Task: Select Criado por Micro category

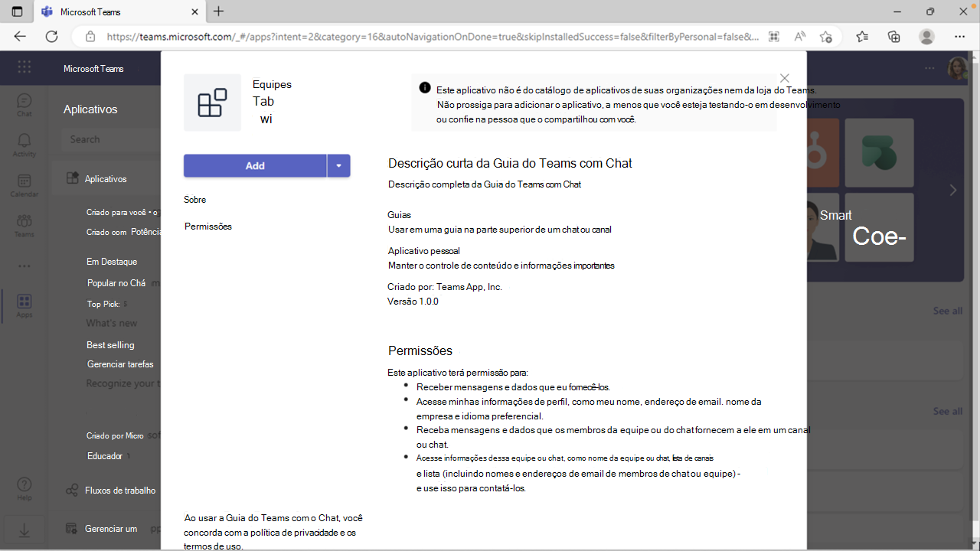Action: (115, 435)
